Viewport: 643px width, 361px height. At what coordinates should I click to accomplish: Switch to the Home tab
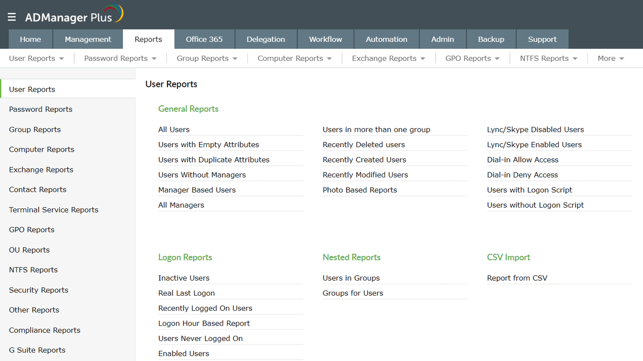click(31, 39)
